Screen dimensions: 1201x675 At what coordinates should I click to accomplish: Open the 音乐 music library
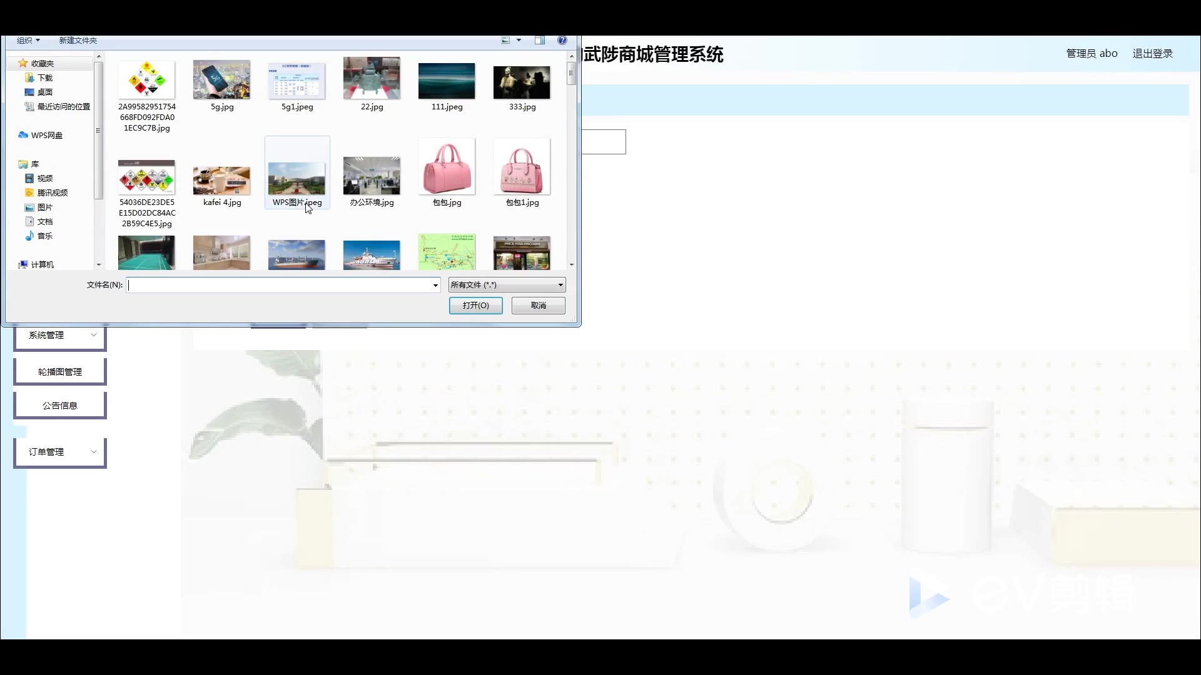(x=44, y=236)
